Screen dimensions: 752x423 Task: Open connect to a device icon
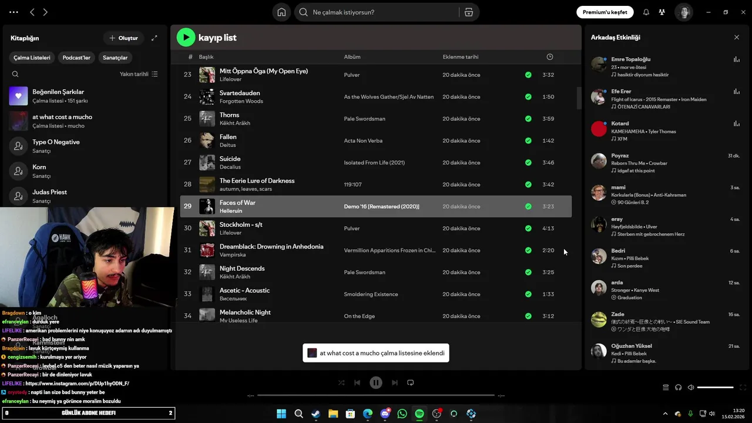point(678,387)
